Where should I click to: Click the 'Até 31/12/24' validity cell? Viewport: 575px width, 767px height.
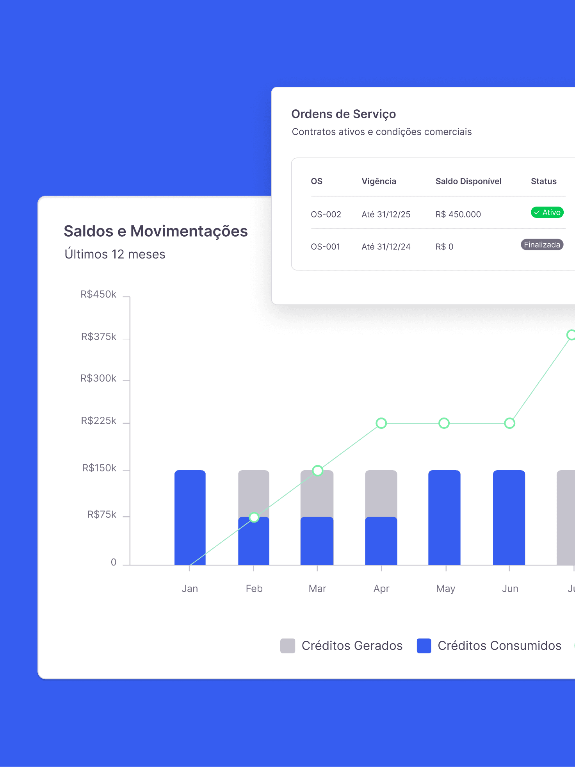click(386, 247)
